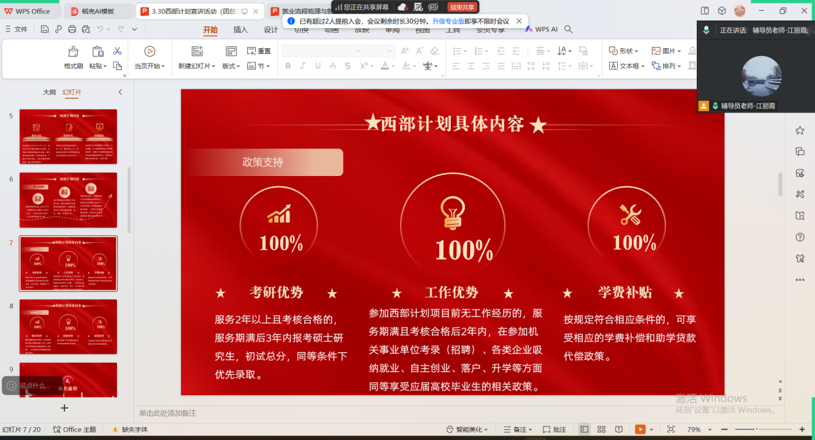Click the search magnifier icon in ribbon
The height and width of the screenshot is (440, 815).
point(568,29)
